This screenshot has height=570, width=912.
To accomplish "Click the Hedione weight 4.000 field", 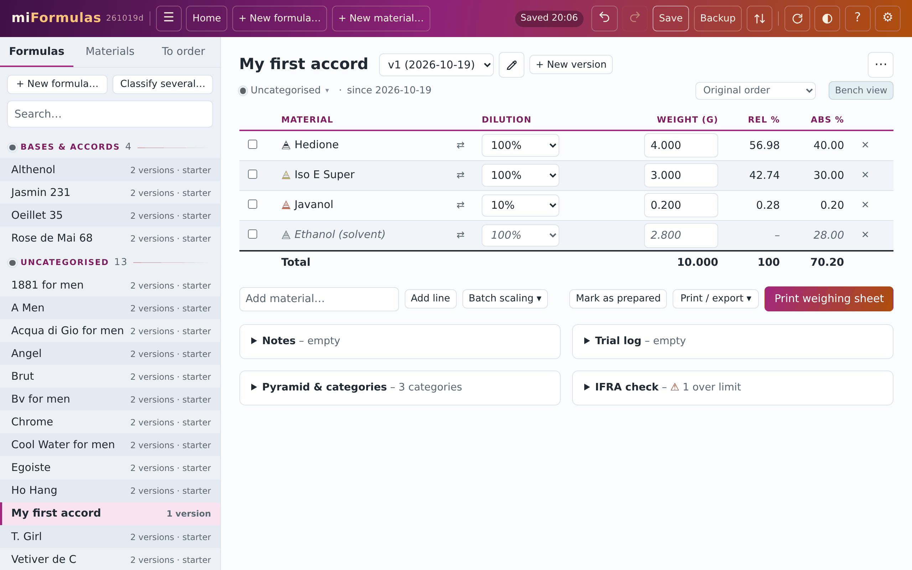I will [x=680, y=145].
